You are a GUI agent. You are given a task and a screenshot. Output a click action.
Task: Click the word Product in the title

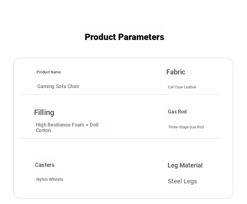(x=100, y=37)
